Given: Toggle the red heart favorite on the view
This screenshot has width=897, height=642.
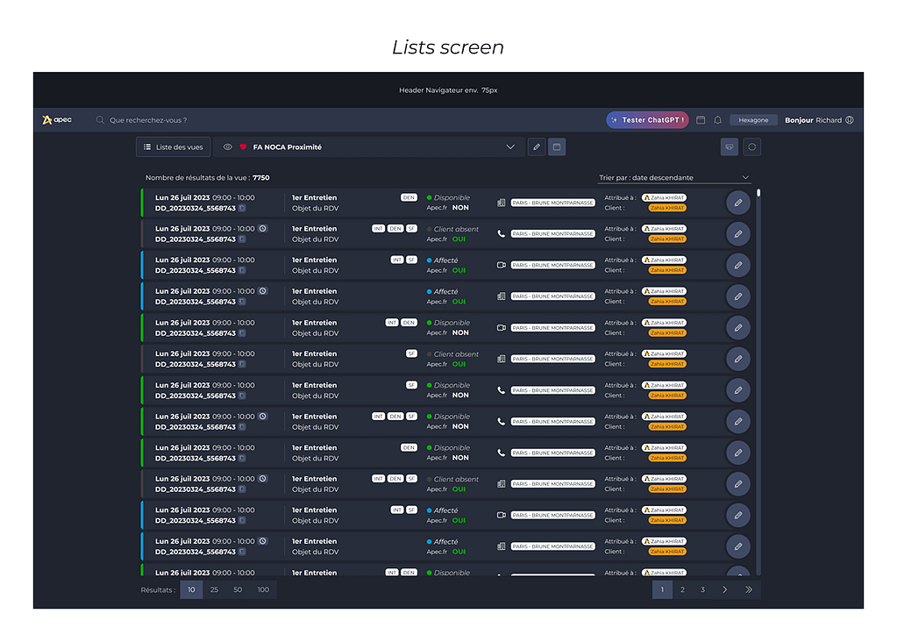Looking at the screenshot, I should pyautogui.click(x=243, y=147).
